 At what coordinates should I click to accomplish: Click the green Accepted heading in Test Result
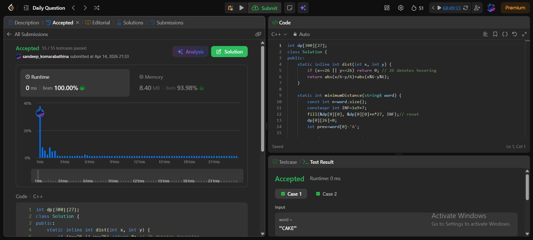[290, 179]
